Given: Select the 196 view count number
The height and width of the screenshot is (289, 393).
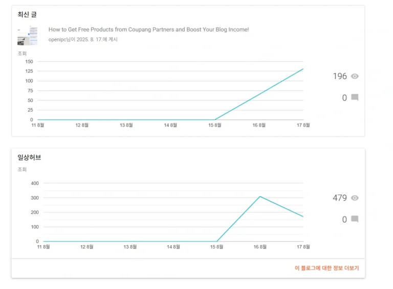Looking at the screenshot, I should point(340,76).
